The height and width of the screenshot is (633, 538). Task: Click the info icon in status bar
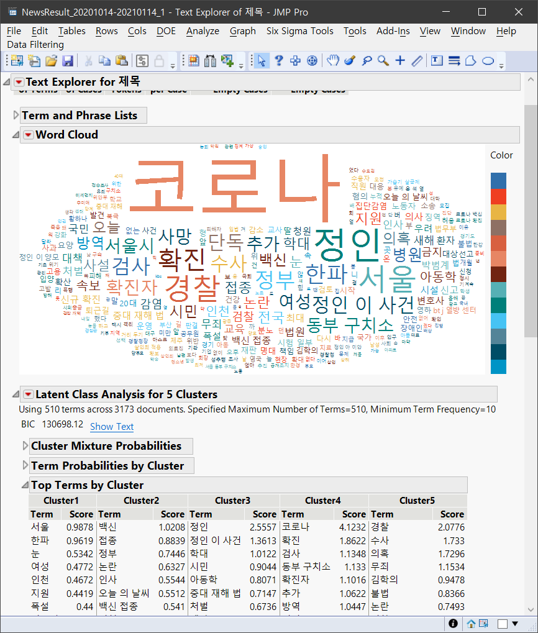(454, 624)
